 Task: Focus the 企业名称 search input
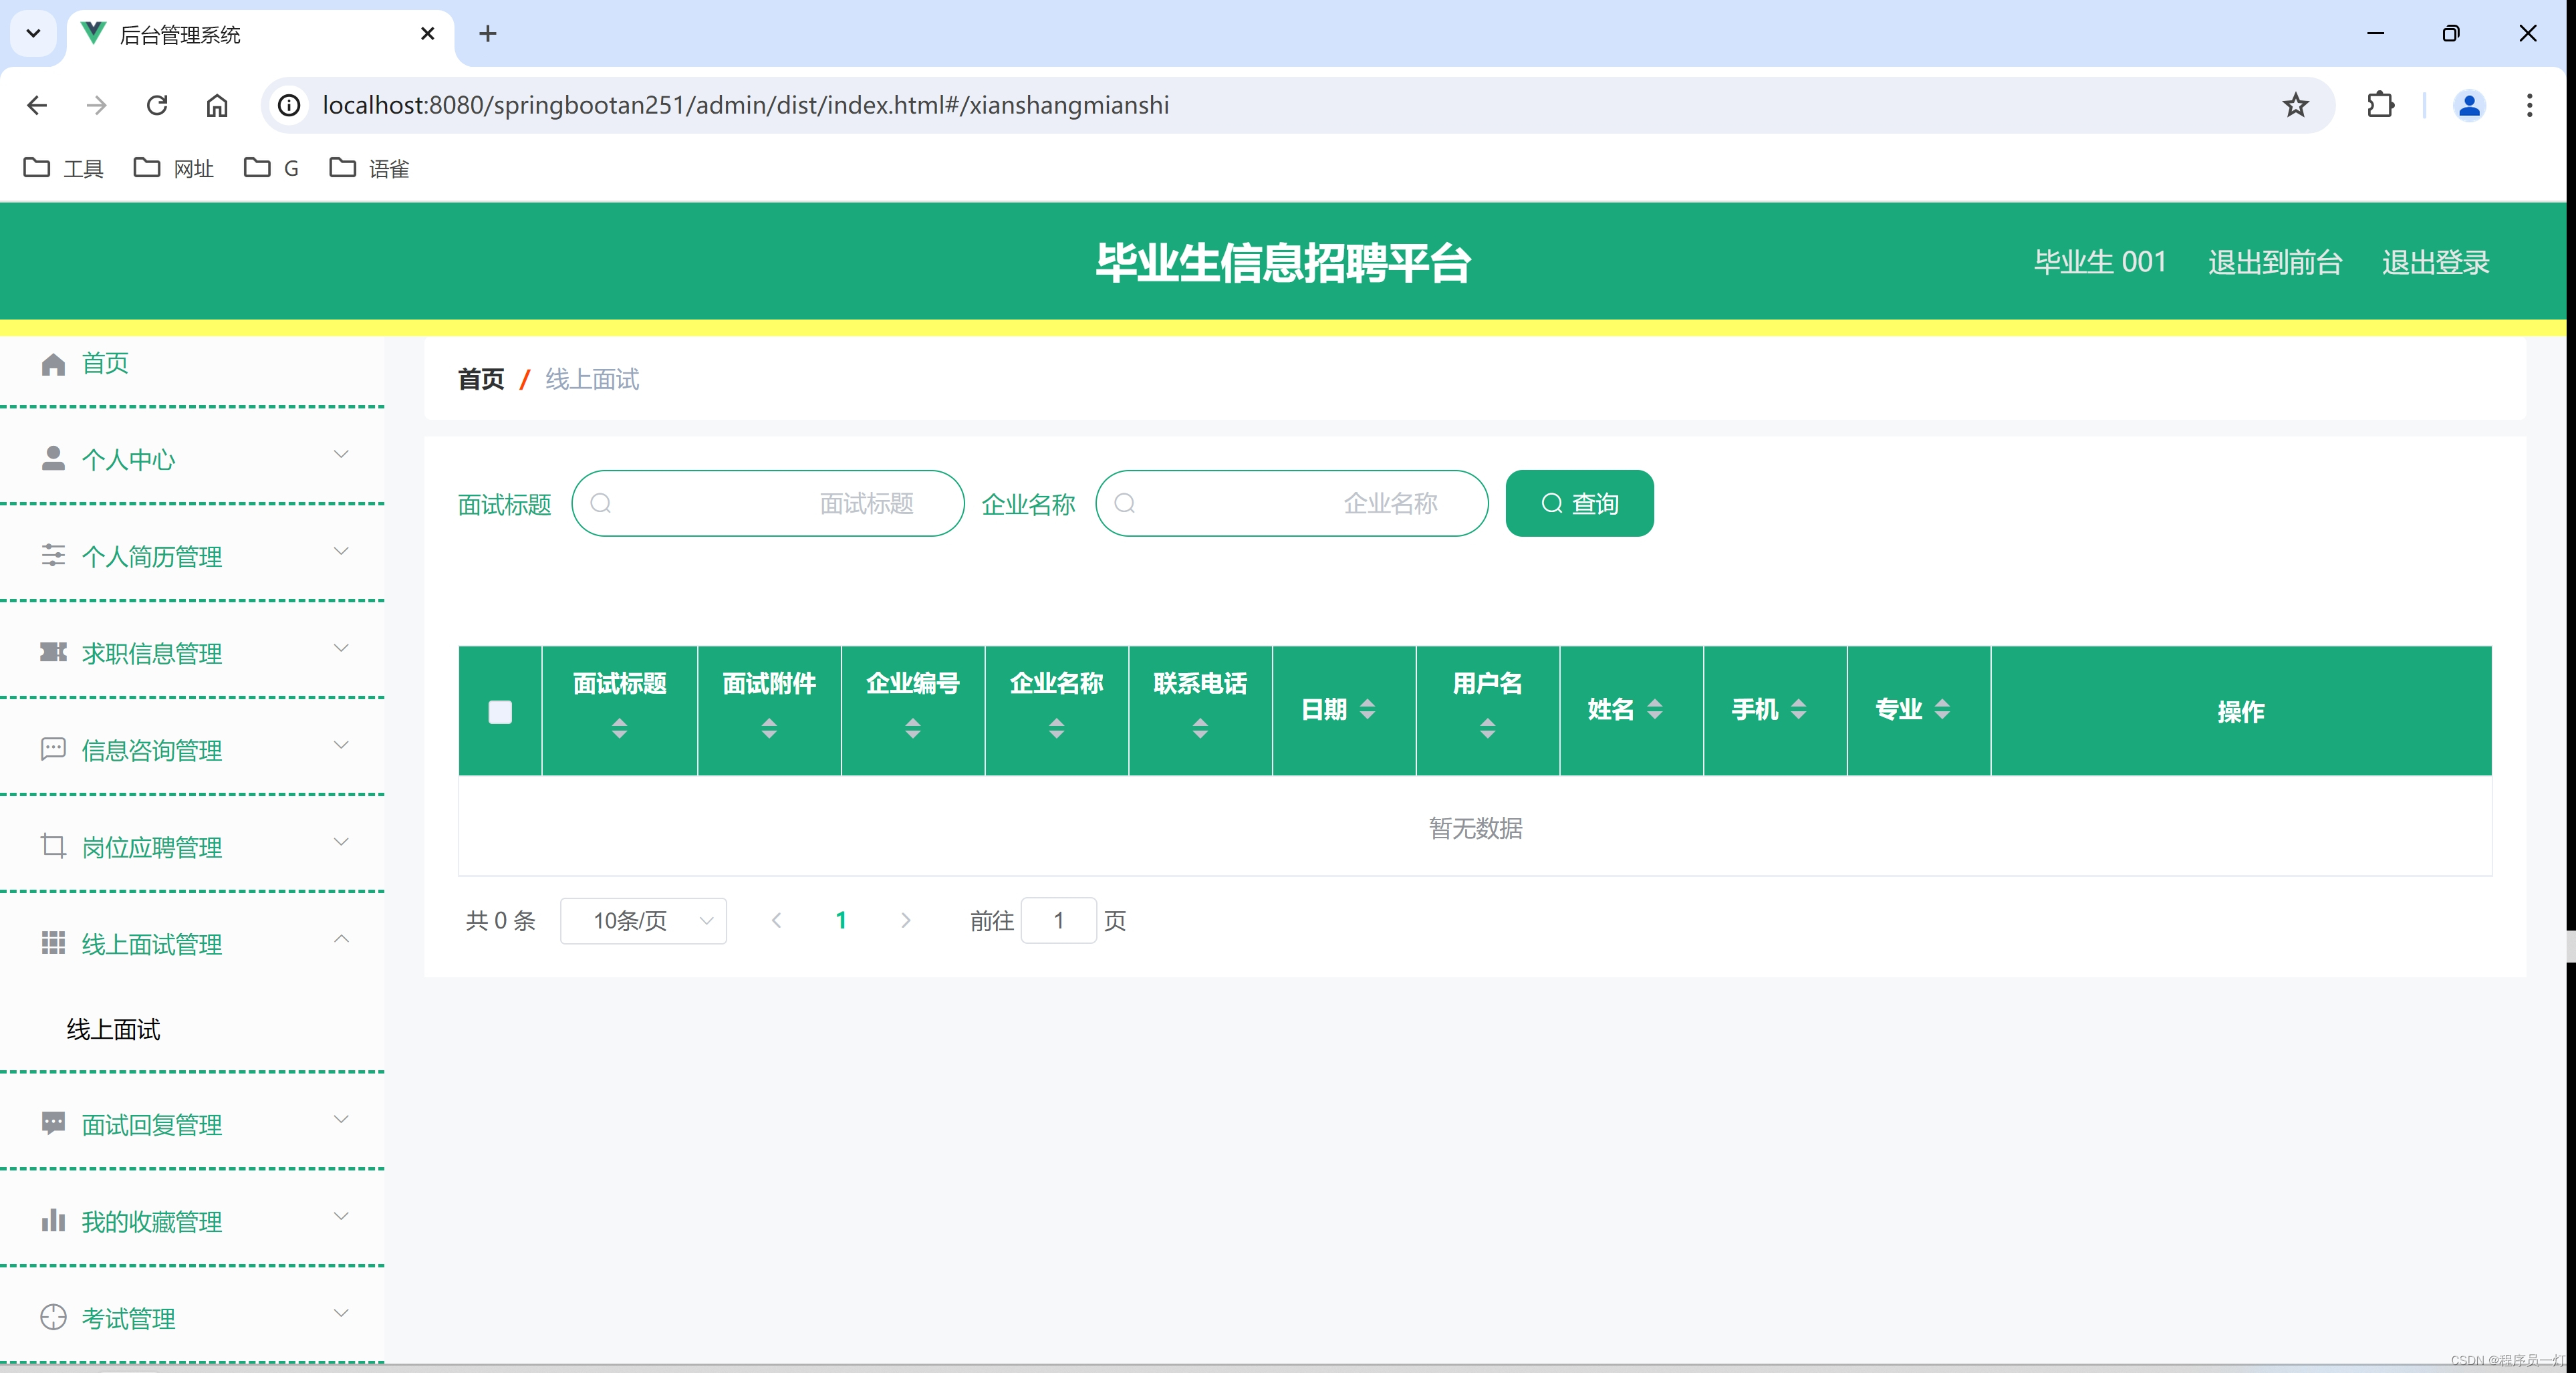(1292, 504)
